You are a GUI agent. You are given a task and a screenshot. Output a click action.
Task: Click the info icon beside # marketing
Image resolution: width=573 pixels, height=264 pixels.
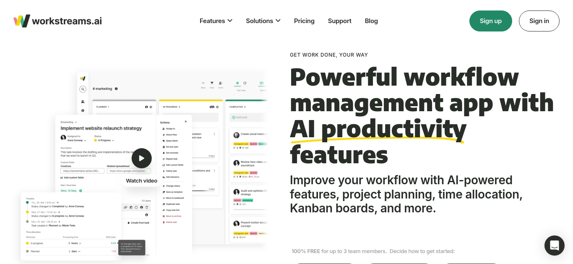(116, 89)
